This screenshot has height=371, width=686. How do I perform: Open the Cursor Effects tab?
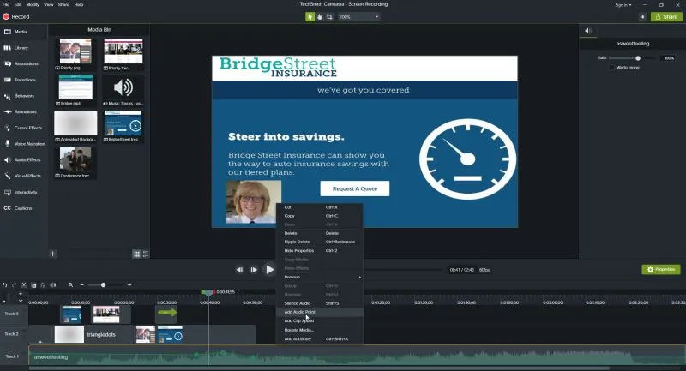point(24,128)
